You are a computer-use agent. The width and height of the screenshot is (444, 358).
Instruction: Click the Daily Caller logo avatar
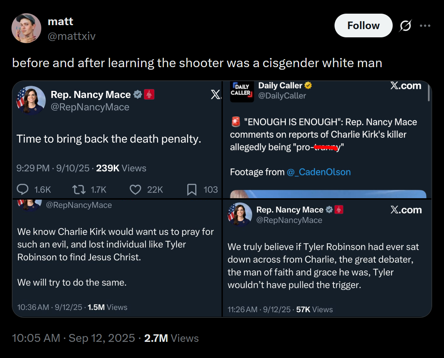pos(242,91)
